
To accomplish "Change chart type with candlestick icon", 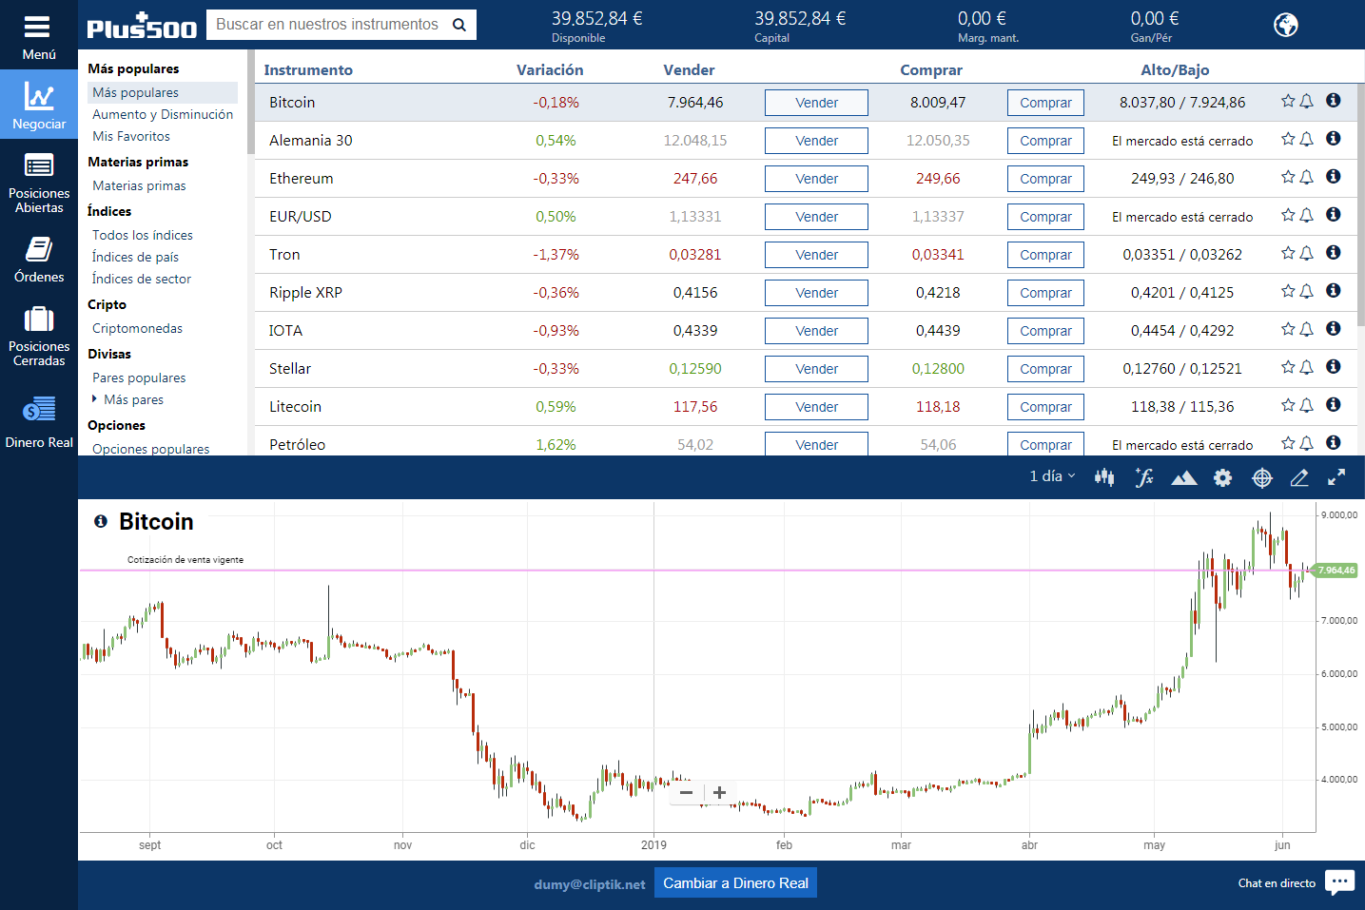I will [1104, 477].
